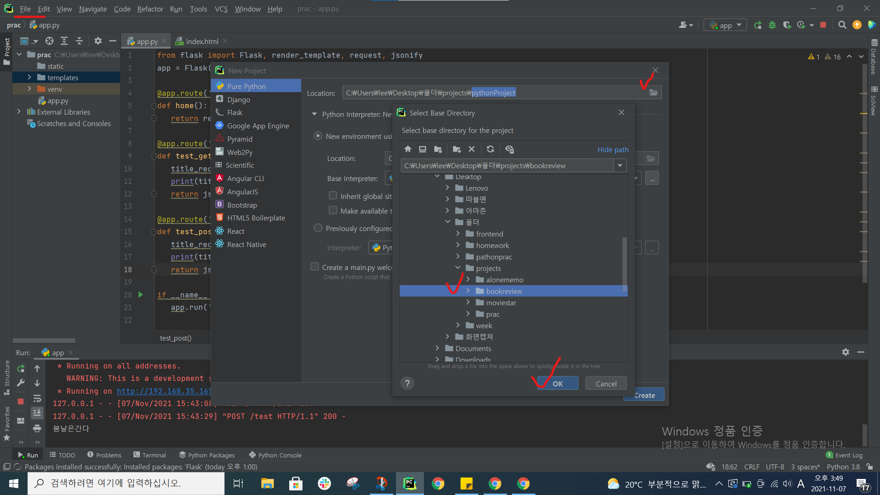Open the path history dropdown arrow
880x495 pixels.
pyautogui.click(x=620, y=165)
